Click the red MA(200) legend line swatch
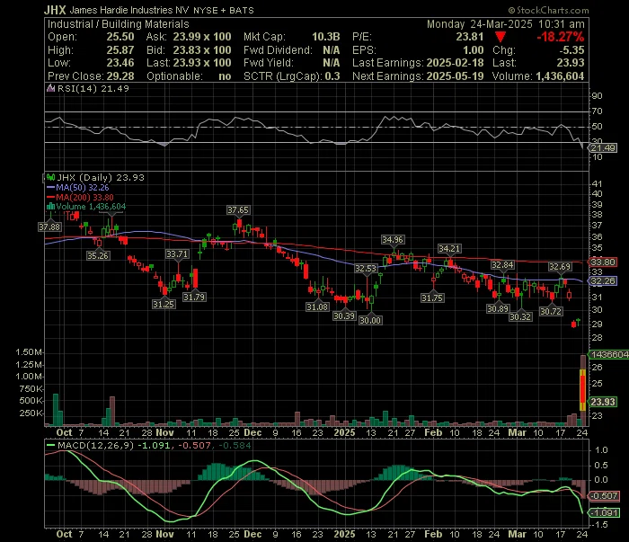Screen dimensions: 629x542 (50, 198)
